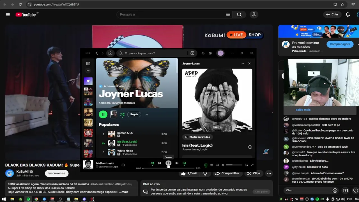Click 'Saiba mais' link
Viewport: 359px width, 202px height.
(303, 110)
